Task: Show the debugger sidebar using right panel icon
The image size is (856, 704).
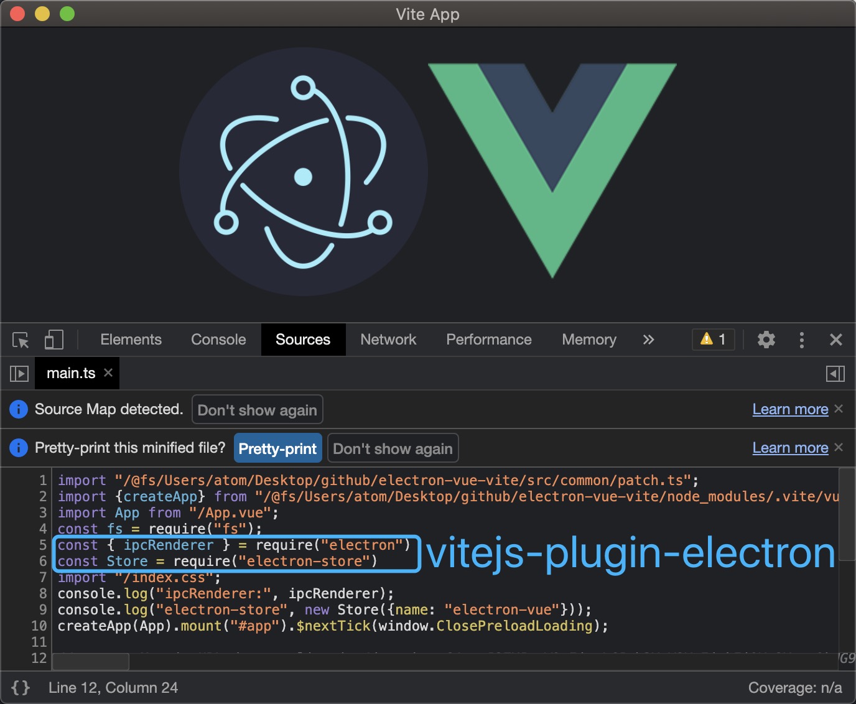Action: pos(835,373)
